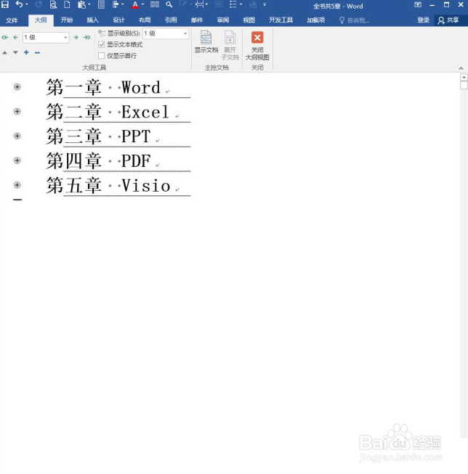The width and height of the screenshot is (468, 474).
Task: Click the 显示文档 show document button
Action: coord(206,42)
